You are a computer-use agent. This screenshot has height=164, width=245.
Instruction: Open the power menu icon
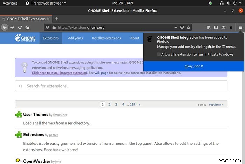click(x=235, y=3)
